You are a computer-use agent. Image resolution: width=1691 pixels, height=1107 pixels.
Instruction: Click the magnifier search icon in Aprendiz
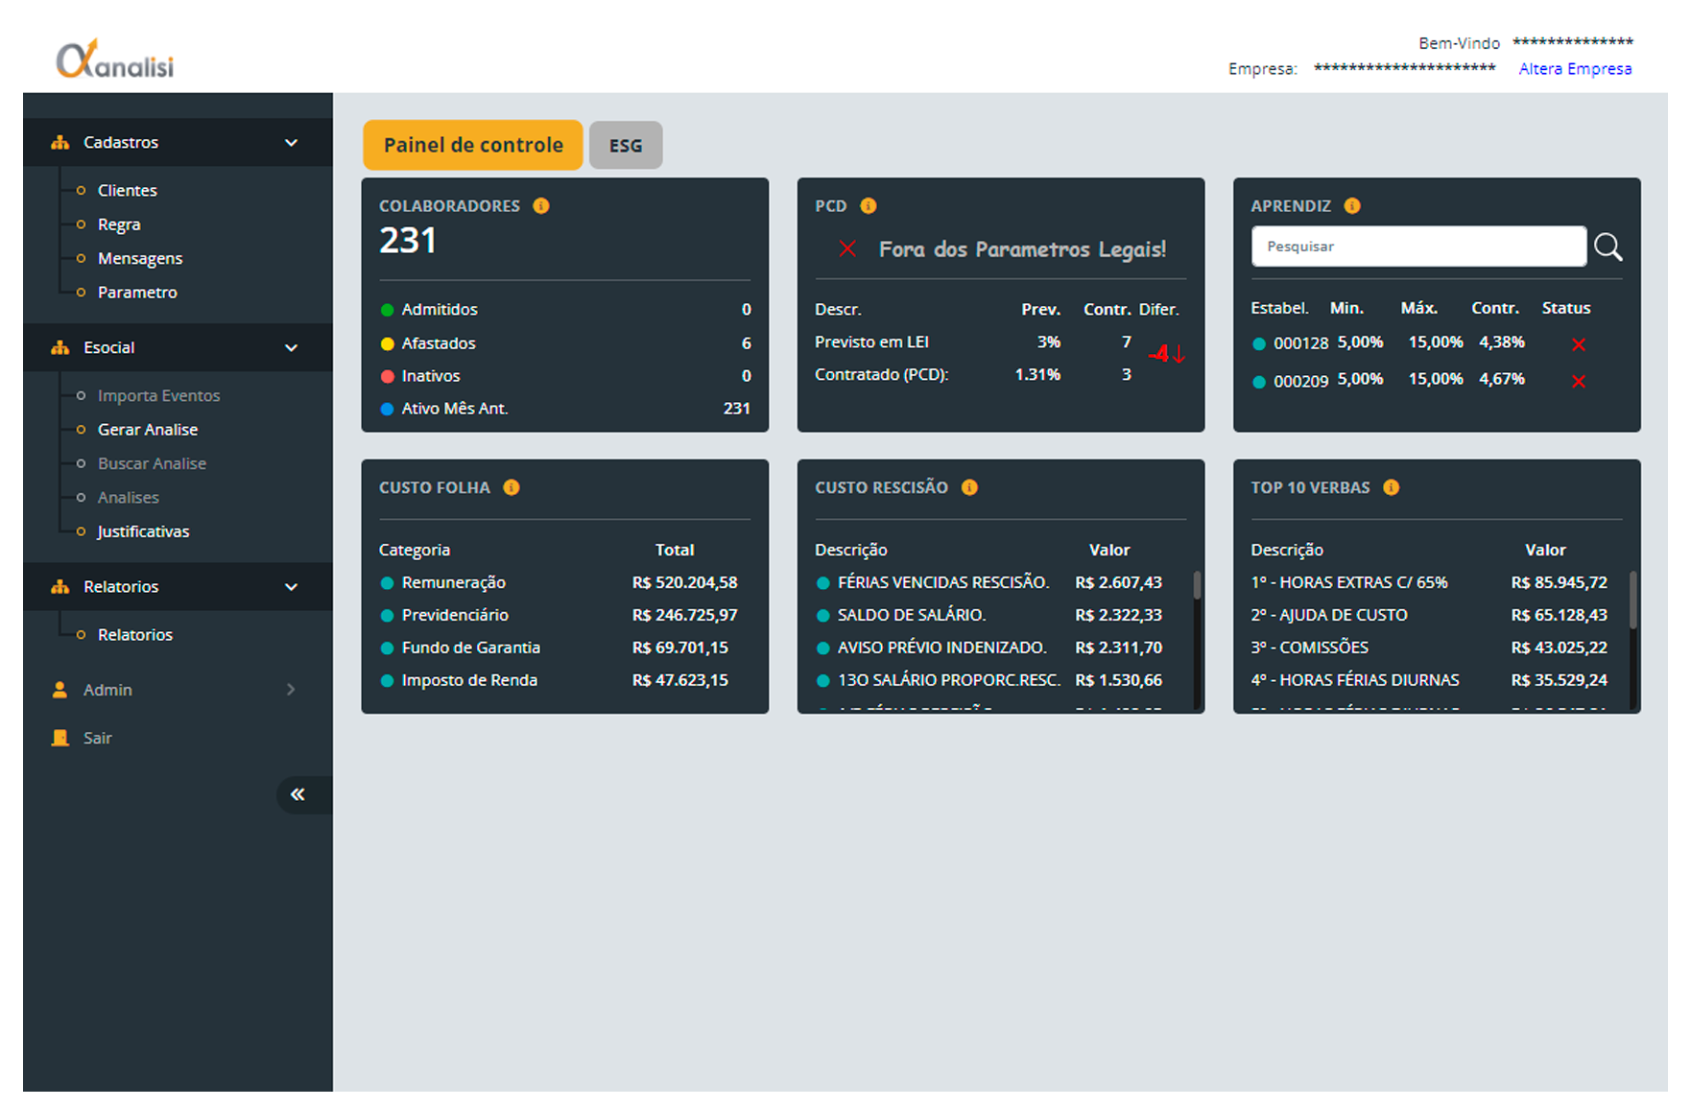tap(1608, 247)
